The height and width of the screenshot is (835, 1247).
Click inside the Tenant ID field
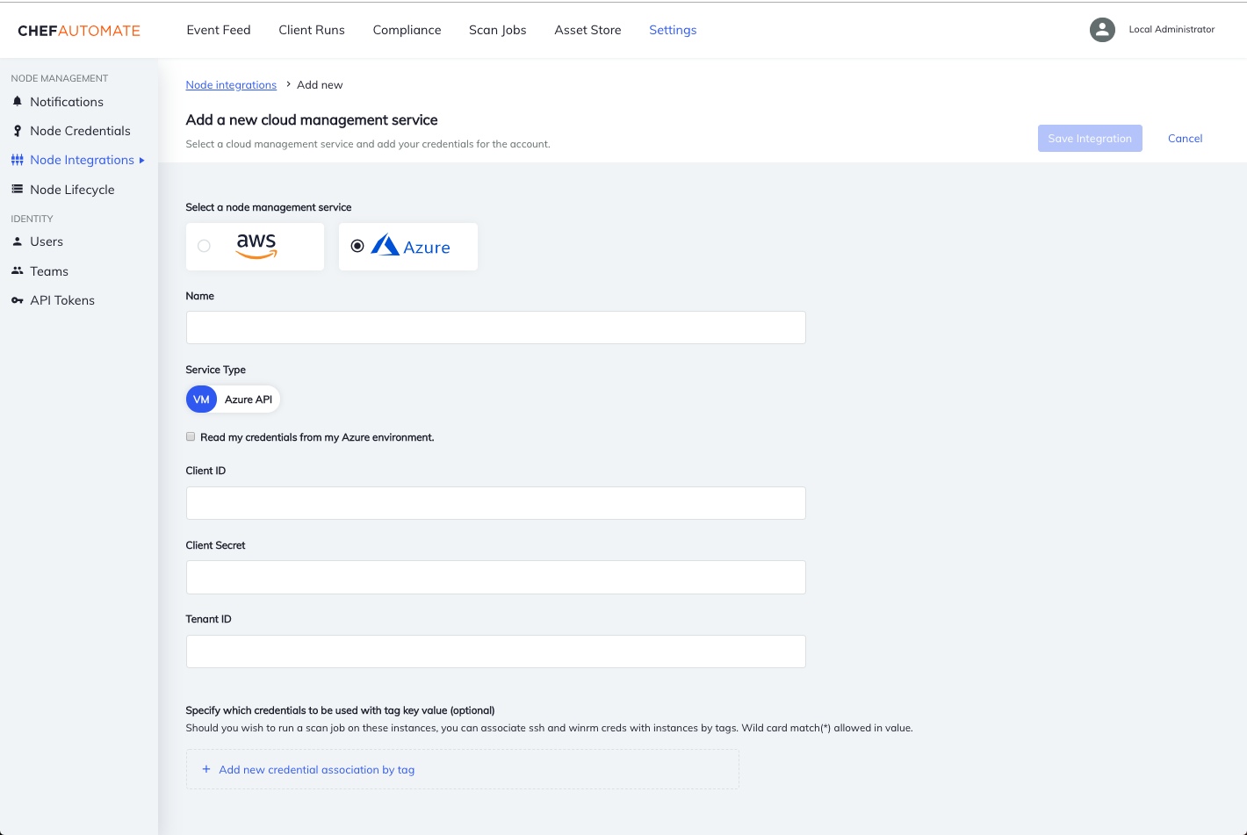click(495, 651)
